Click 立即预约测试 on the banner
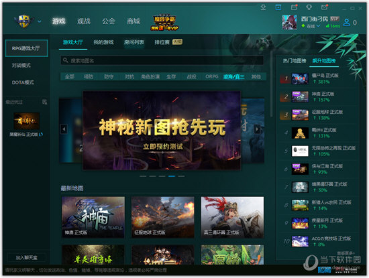The height and width of the screenshot is (278, 369). click(x=162, y=147)
